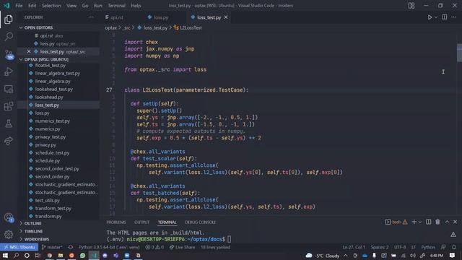Open transform.py in the Explorer

click(48, 216)
